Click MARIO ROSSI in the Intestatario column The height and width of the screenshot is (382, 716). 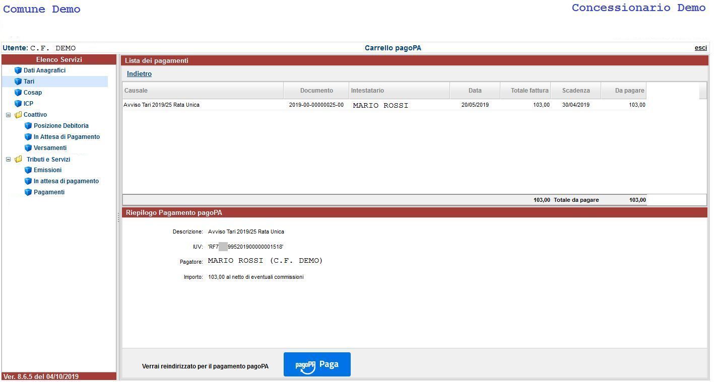[x=380, y=105]
